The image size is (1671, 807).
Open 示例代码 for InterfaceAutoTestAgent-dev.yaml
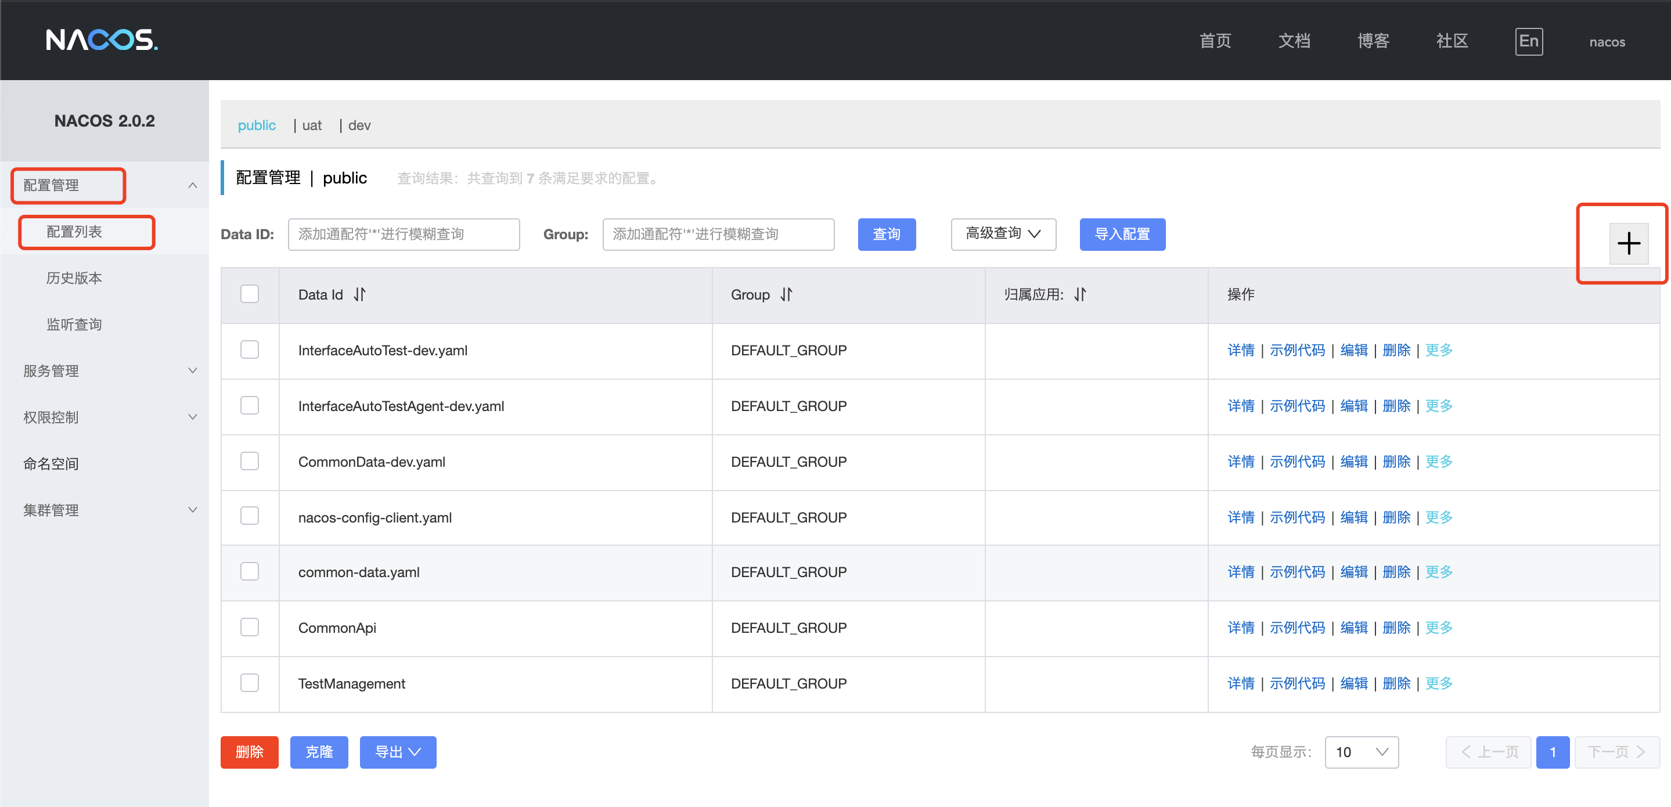(x=1297, y=406)
